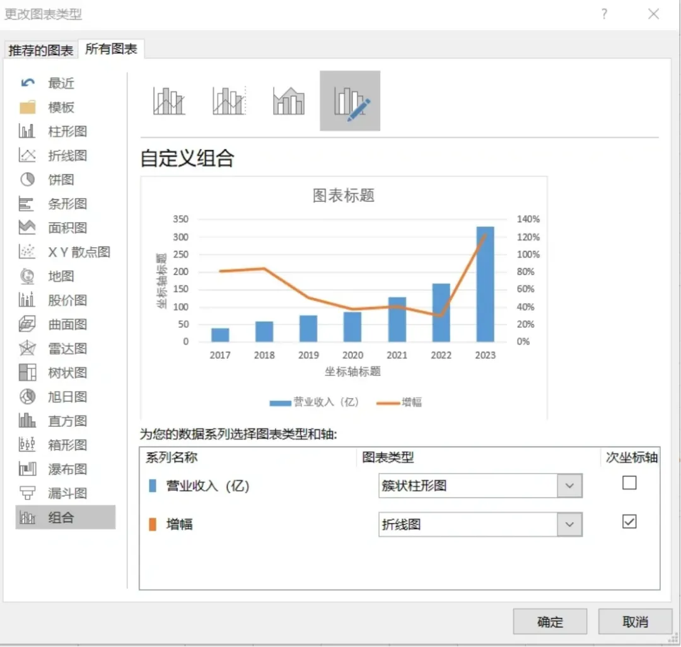681x647 pixels.
Task: Switch to the 所有图表 tab
Action: [111, 49]
